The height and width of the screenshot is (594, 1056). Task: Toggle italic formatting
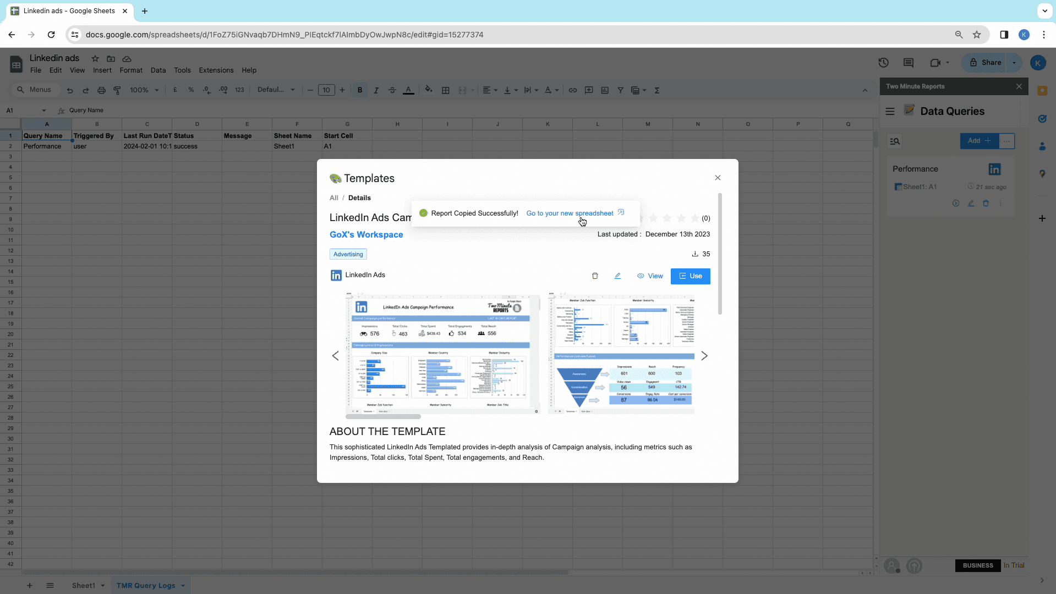(376, 90)
